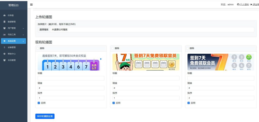
Task: Uncheck 启用 on the green cartoon banner card
Action: pos(114,103)
